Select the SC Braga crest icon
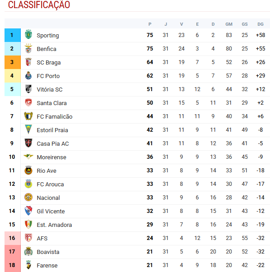This screenshot has height=272, width=270. click(x=28, y=62)
